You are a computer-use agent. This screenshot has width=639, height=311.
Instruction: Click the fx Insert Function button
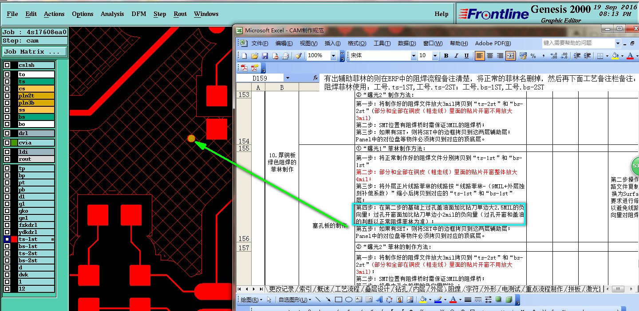(x=316, y=78)
